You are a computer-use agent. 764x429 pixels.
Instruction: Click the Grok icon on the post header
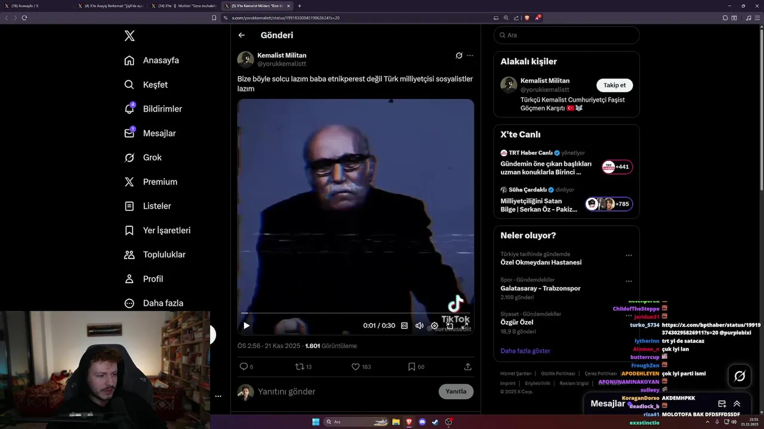[459, 55]
